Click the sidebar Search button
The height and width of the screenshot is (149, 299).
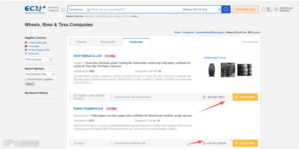[x=30, y=84]
